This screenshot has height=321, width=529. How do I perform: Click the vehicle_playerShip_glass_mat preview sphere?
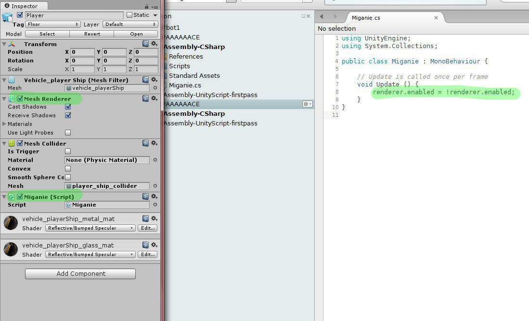tap(11, 249)
